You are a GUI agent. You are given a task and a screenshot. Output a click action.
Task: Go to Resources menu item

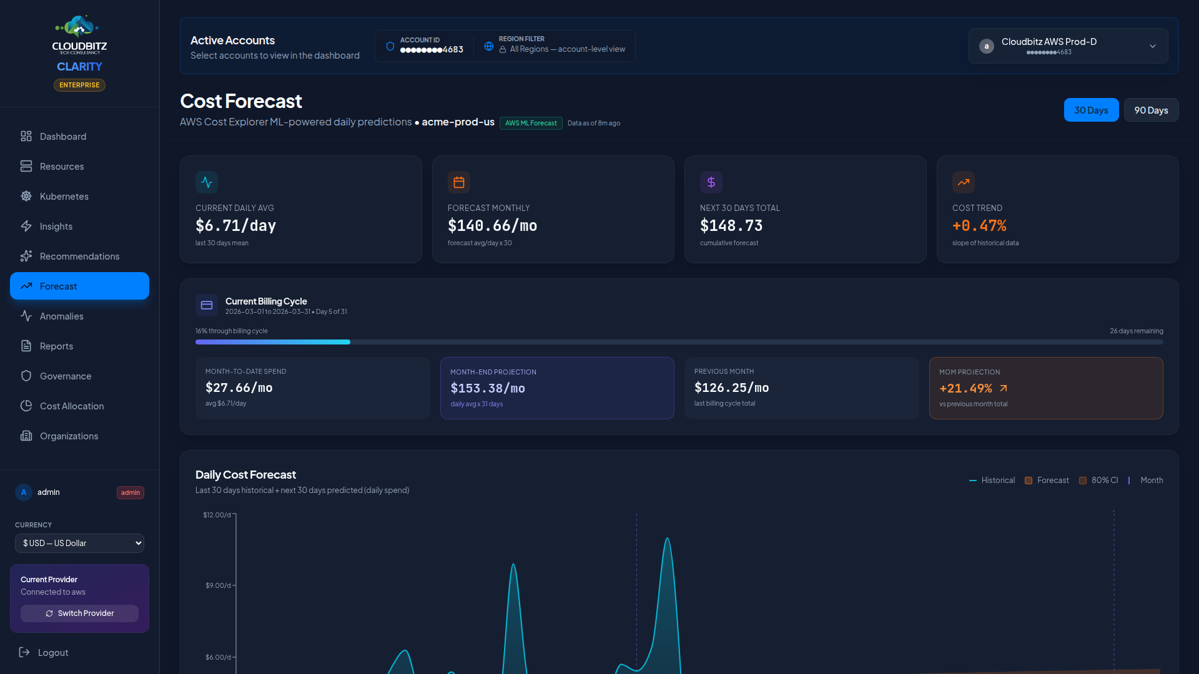(x=79, y=166)
